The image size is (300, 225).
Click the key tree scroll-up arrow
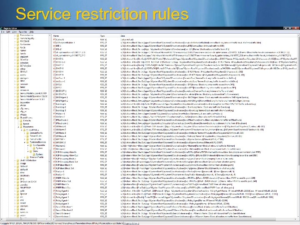[50, 35]
